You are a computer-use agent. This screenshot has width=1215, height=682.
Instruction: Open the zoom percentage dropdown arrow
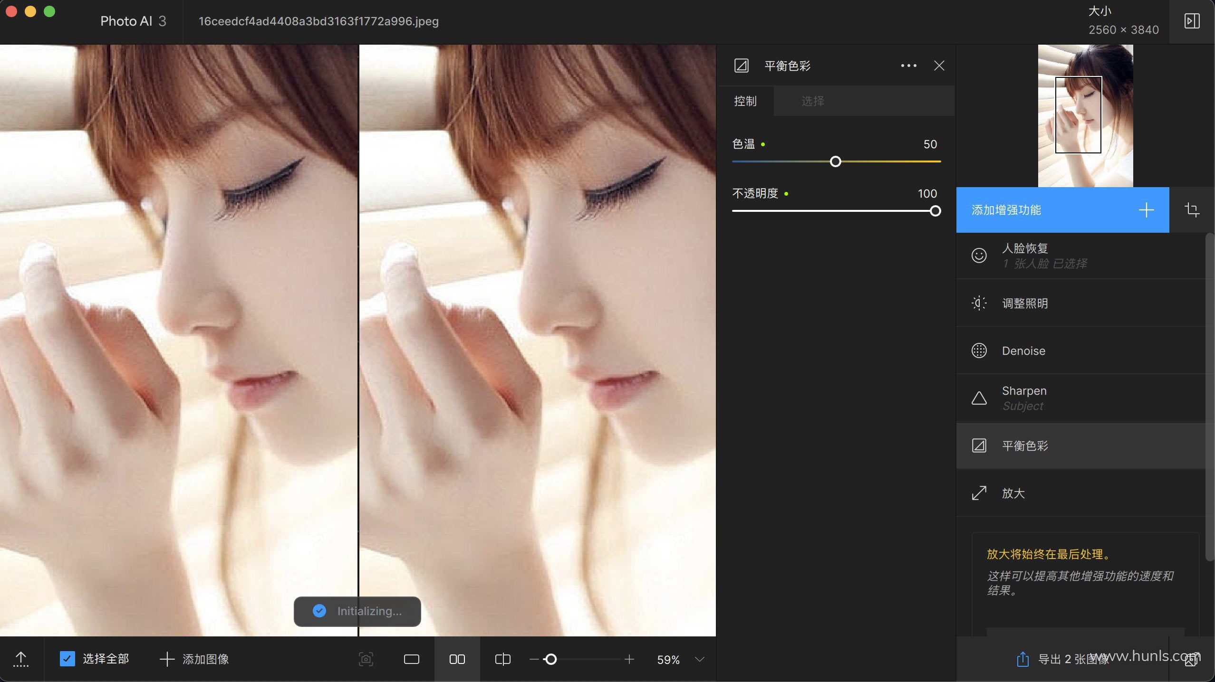pos(699,659)
